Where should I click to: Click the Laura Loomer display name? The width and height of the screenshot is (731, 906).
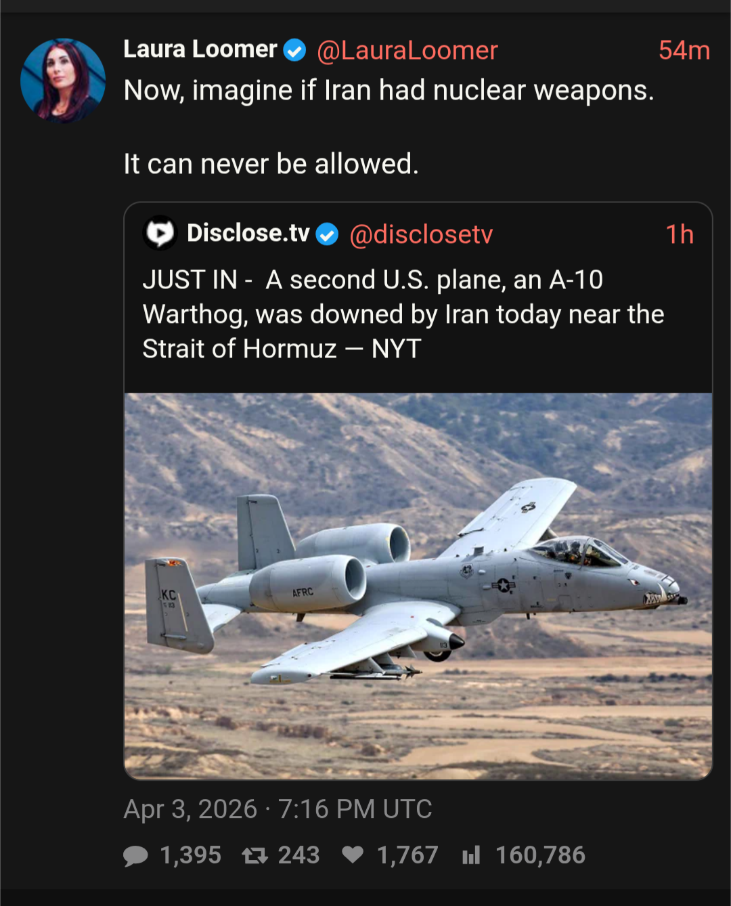pyautogui.click(x=200, y=49)
